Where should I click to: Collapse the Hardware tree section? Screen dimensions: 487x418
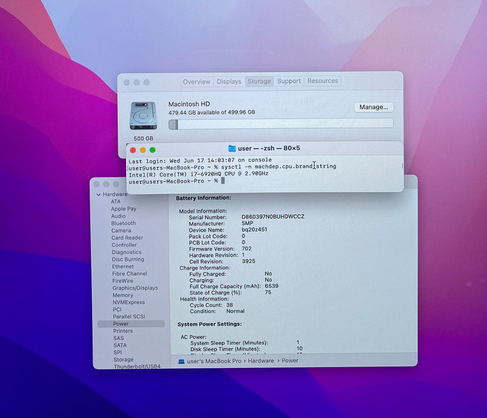99,195
